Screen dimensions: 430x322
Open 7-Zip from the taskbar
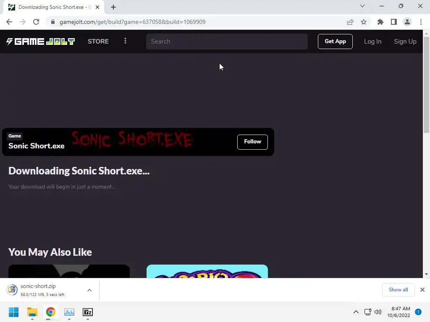[88, 312]
